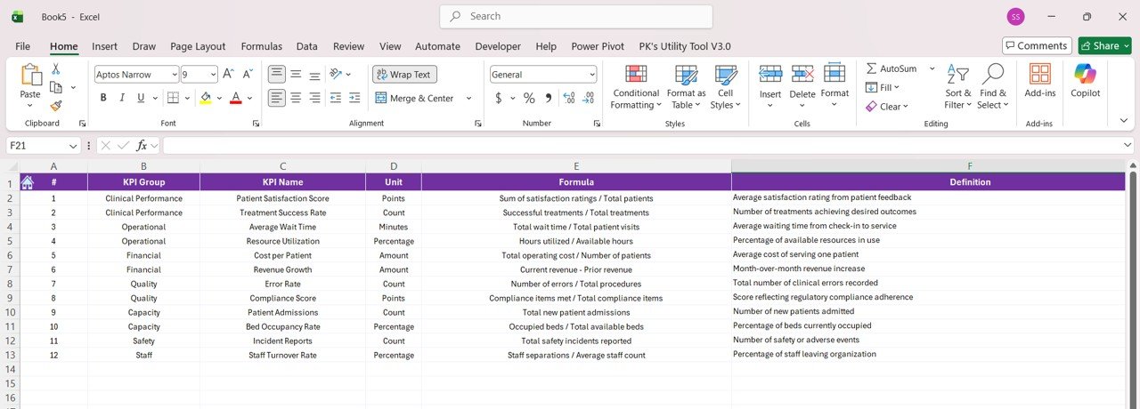Expand the font name dropdown
Image resolution: width=1140 pixels, height=409 pixels.
173,75
